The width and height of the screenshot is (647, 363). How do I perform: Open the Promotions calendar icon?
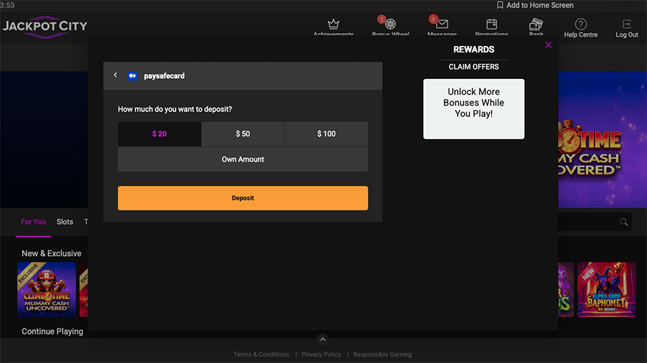(492, 24)
